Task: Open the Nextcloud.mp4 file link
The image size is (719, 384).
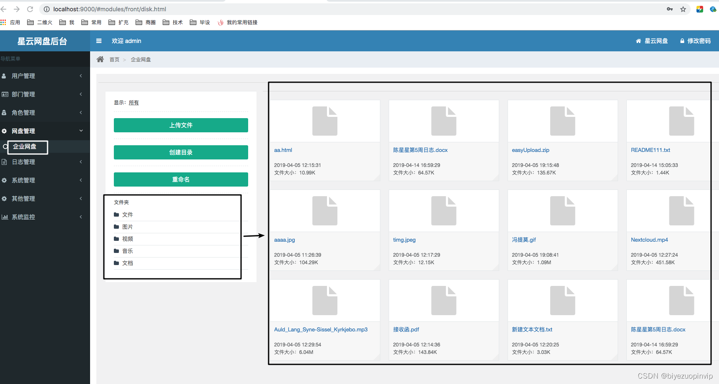Action: (649, 240)
